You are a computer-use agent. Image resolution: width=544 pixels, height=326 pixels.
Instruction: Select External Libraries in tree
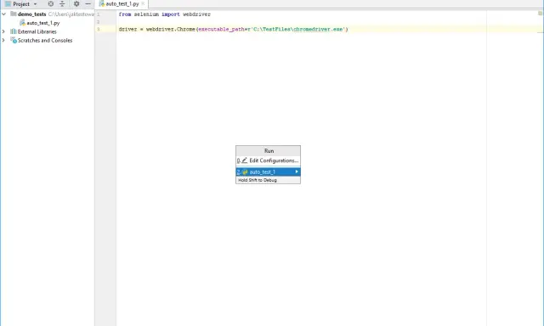37,31
